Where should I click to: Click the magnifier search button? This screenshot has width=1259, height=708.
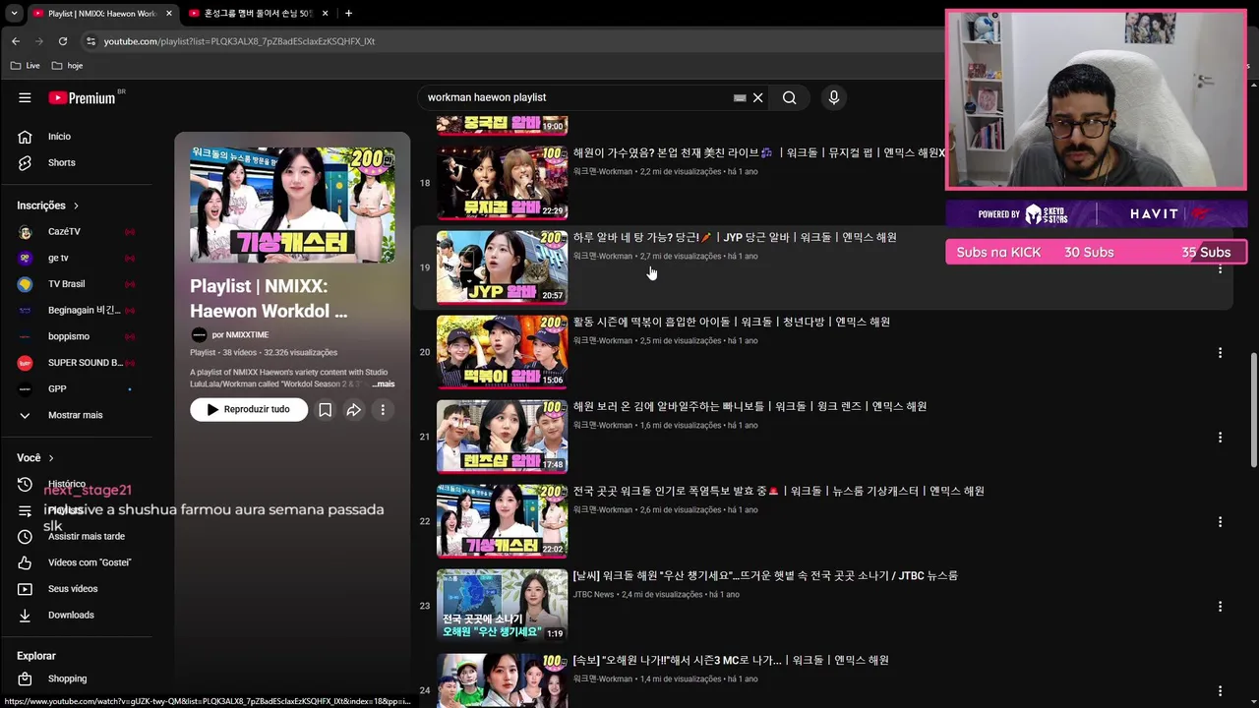tap(789, 97)
